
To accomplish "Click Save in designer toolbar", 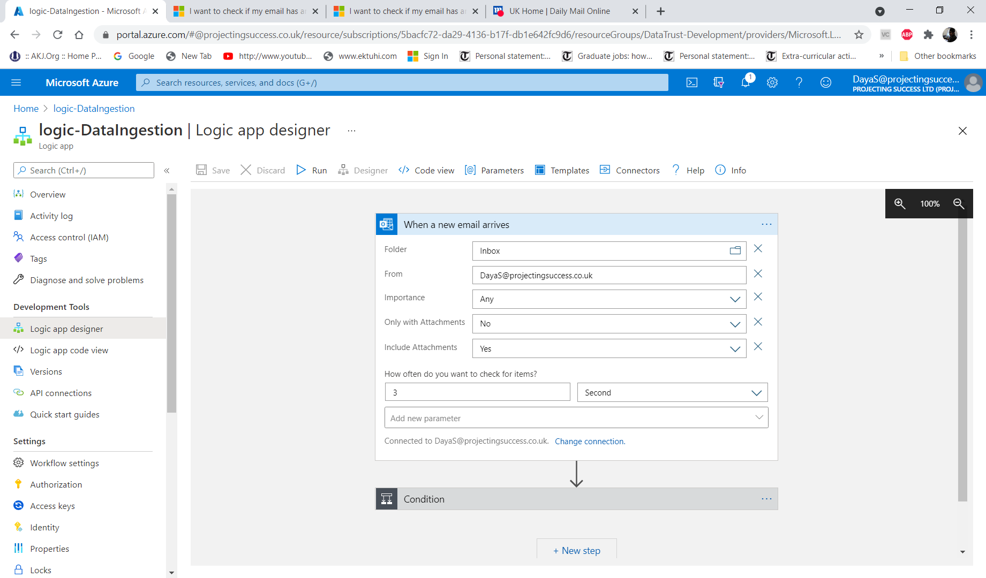I will click(213, 170).
